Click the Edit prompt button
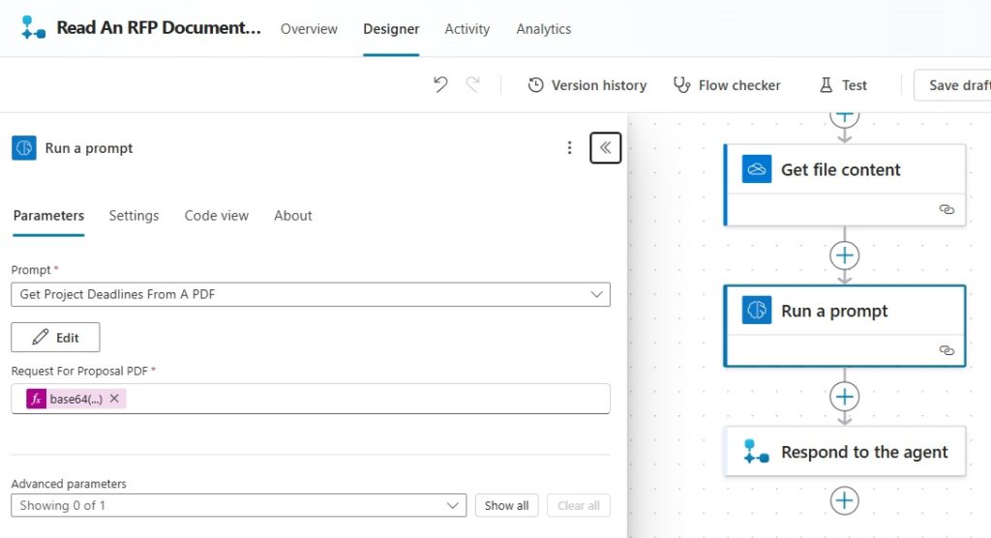Viewport: 991px width, 538px height. [x=55, y=337]
